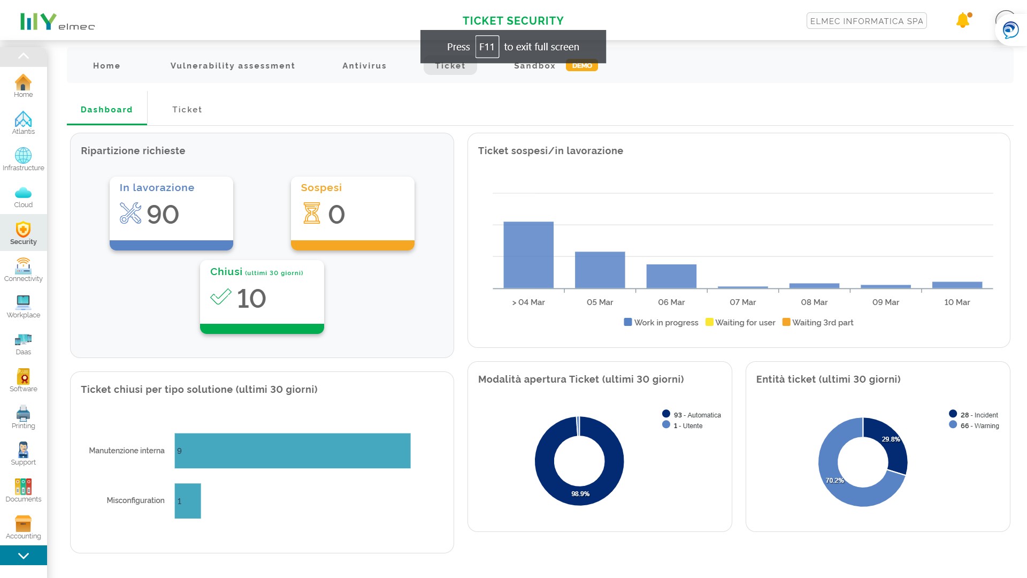The image size is (1027, 578).
Task: Click the Dashboard tab
Action: pyautogui.click(x=106, y=109)
